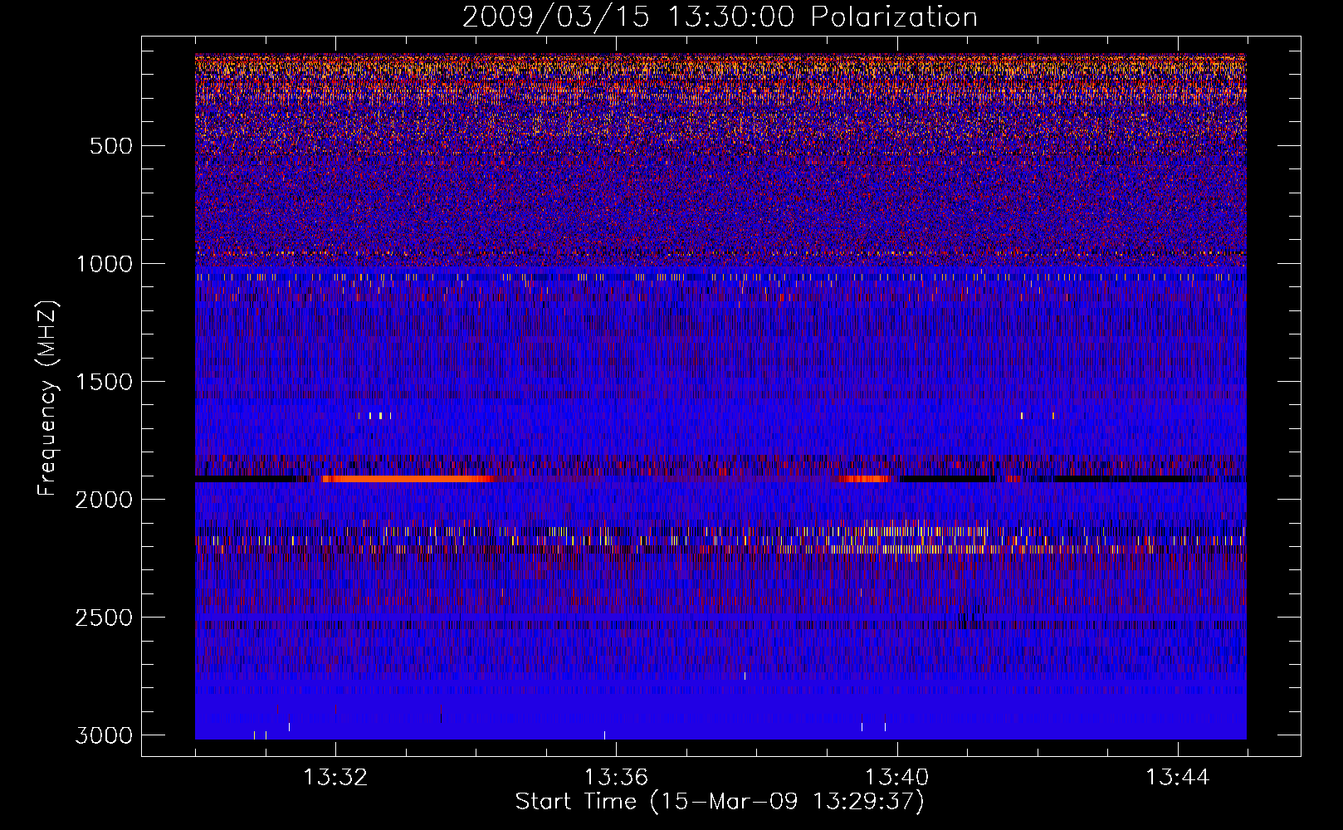The image size is (1343, 830).
Task: Click the 'Start Time (15-Mar-09 13:29:37)' label
Action: pyautogui.click(x=720, y=802)
